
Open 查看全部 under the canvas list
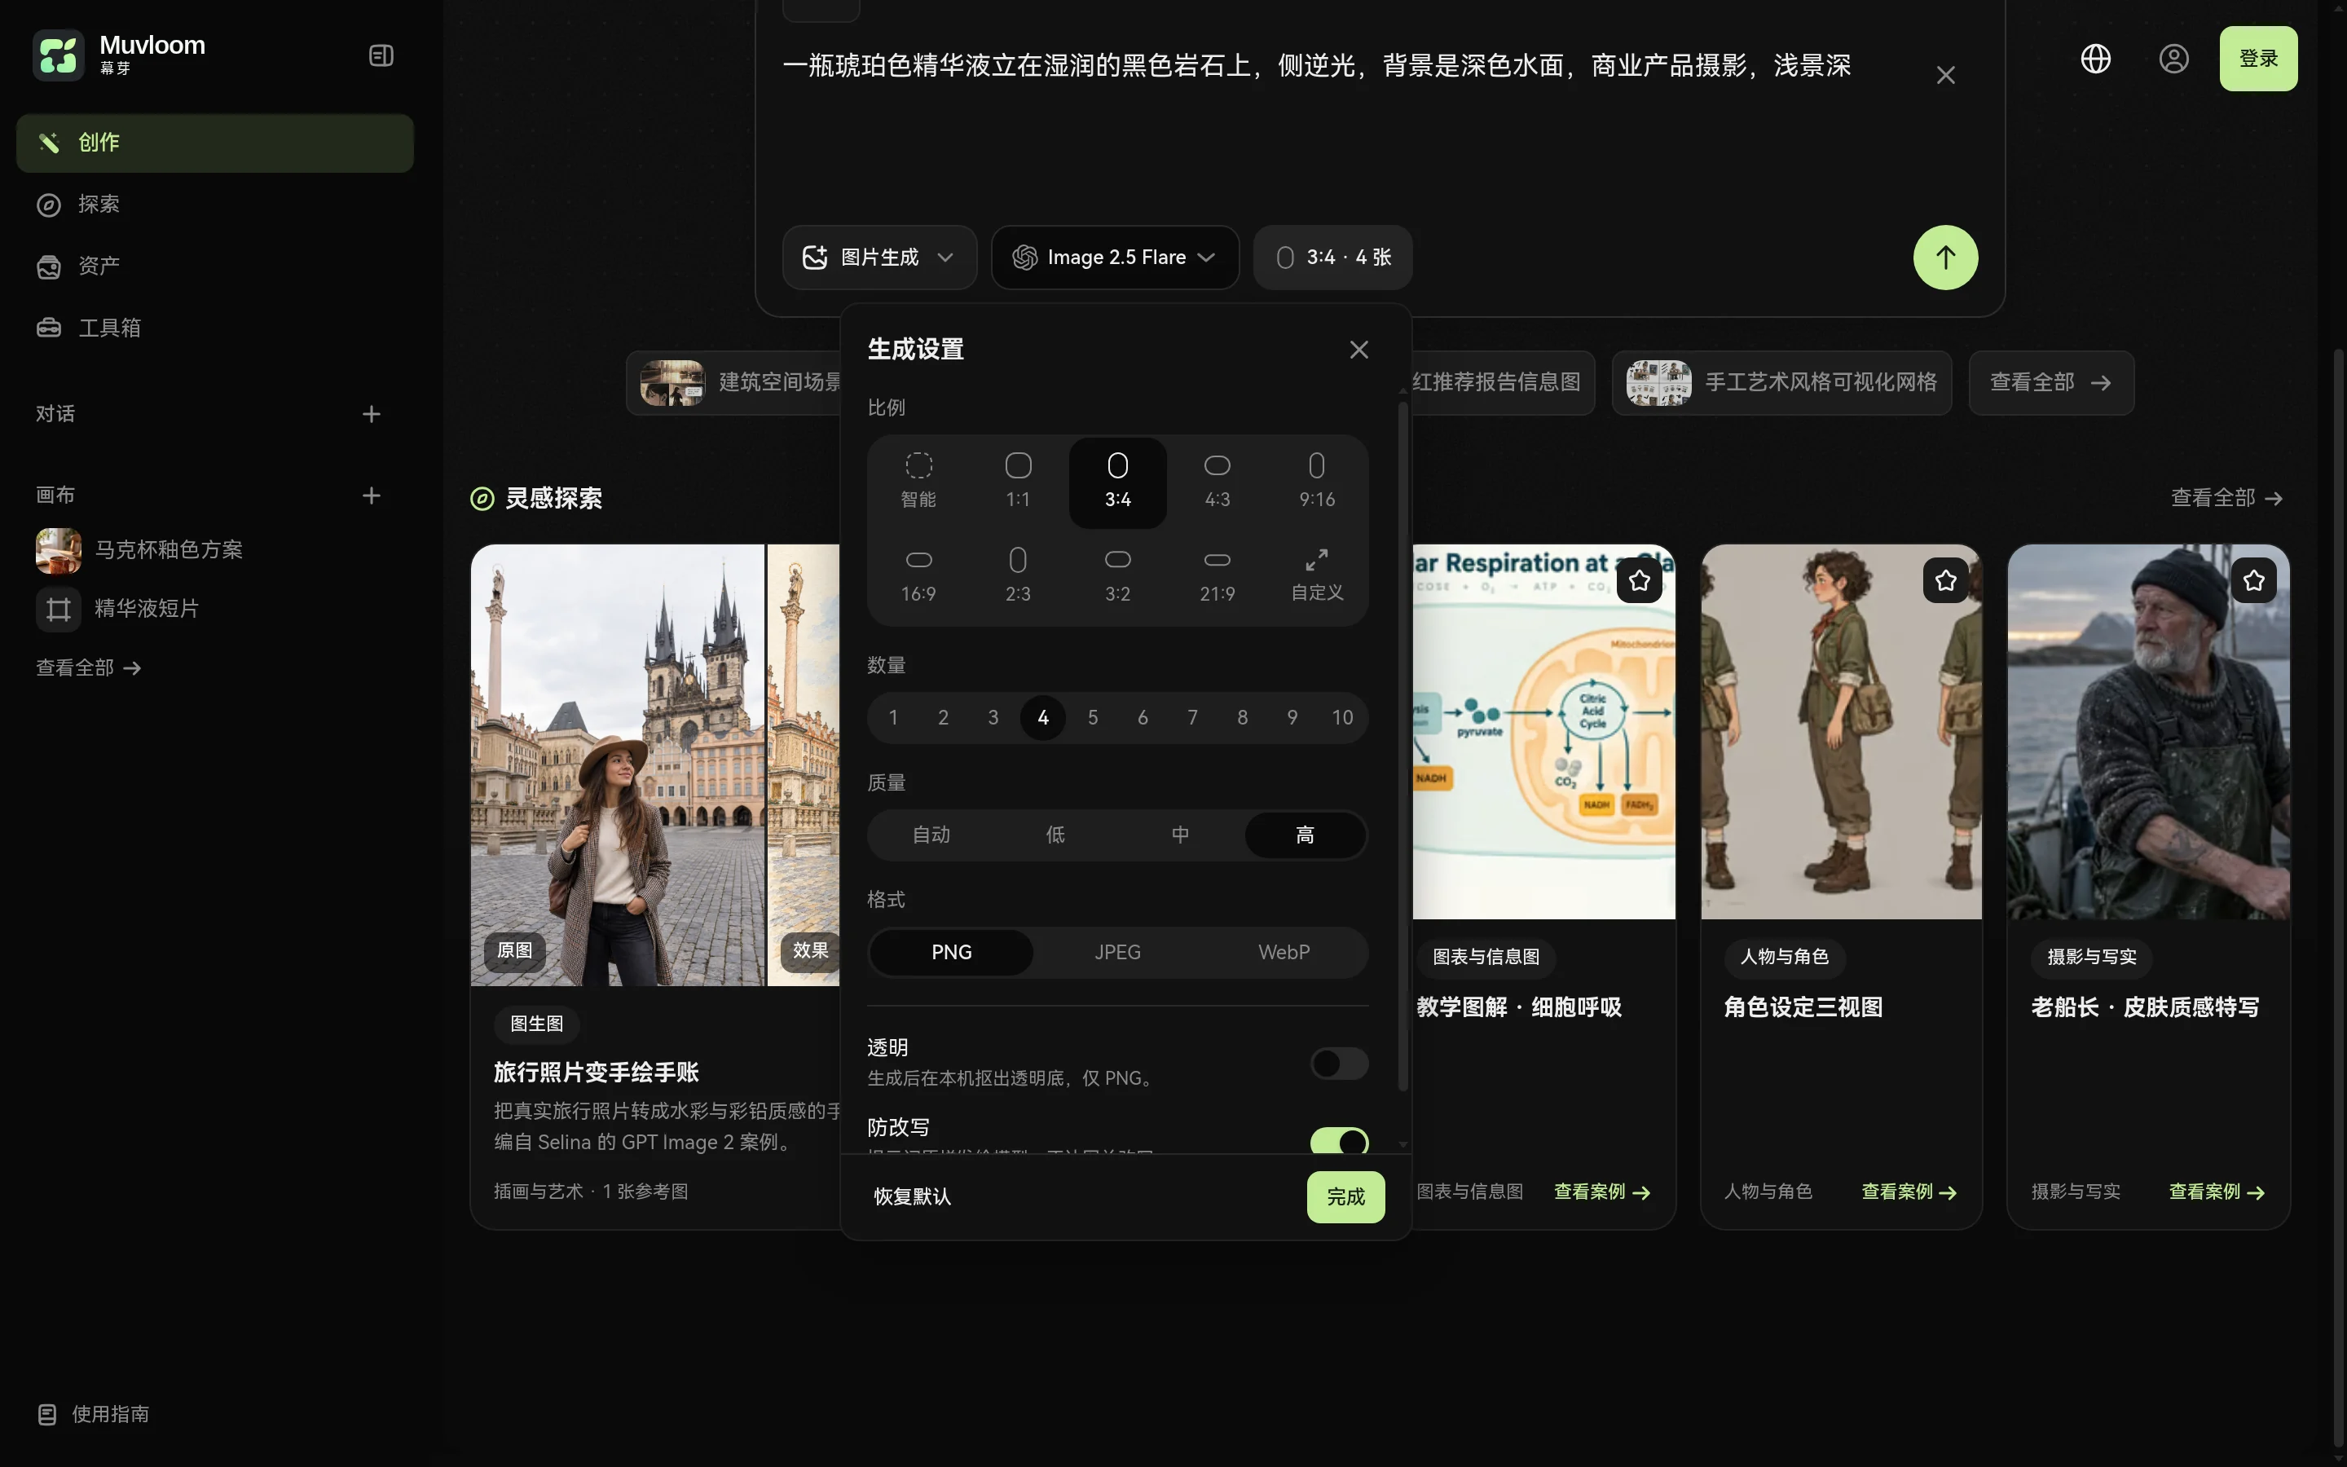[88, 667]
